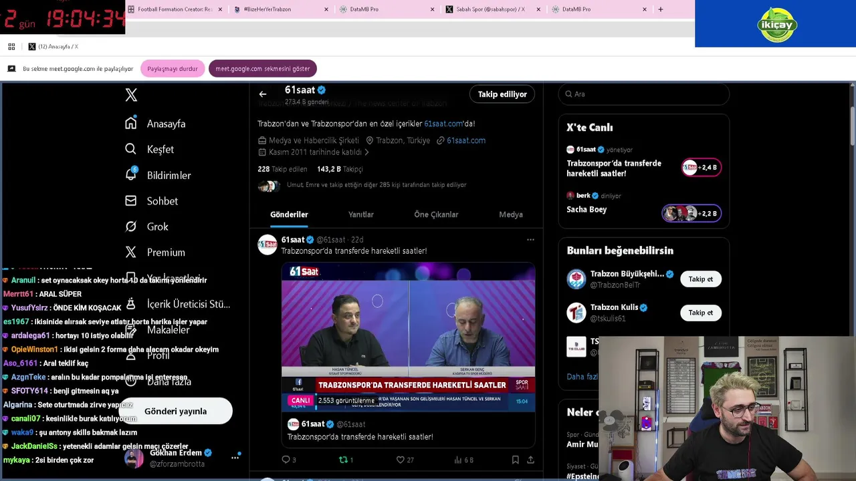Select the Medya tab
Image resolution: width=856 pixels, height=481 pixels.
point(511,214)
